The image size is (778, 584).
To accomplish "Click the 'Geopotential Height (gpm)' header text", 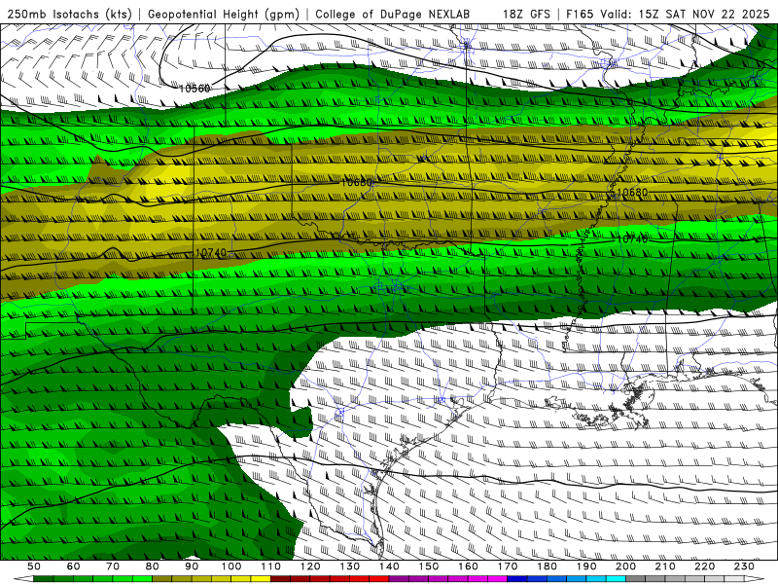I will tap(224, 14).
